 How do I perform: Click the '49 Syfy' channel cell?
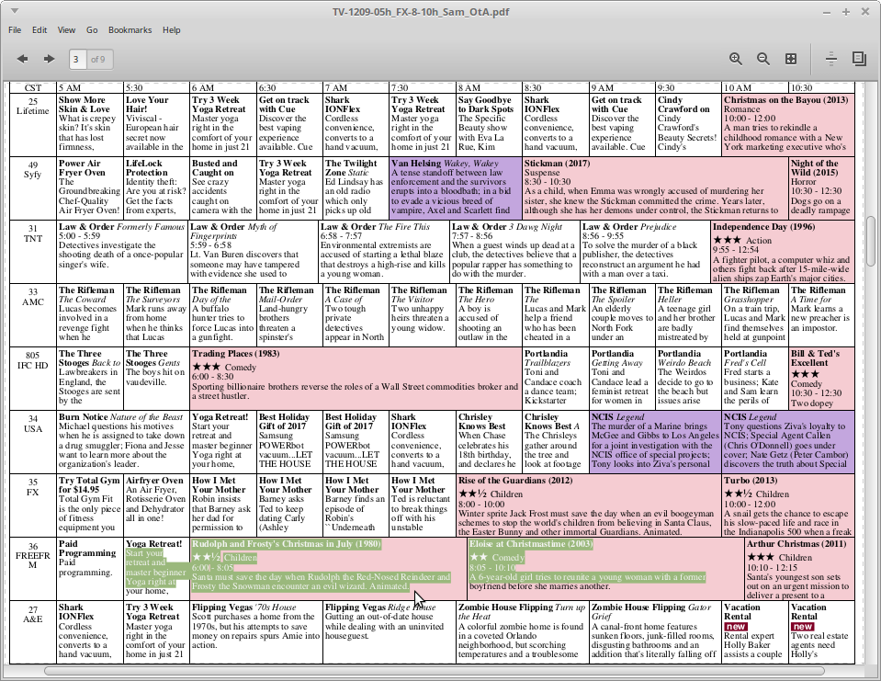32,188
